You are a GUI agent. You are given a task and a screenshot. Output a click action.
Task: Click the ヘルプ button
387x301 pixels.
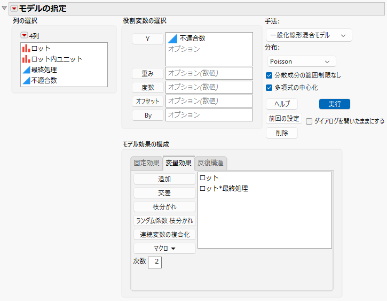(x=282, y=104)
